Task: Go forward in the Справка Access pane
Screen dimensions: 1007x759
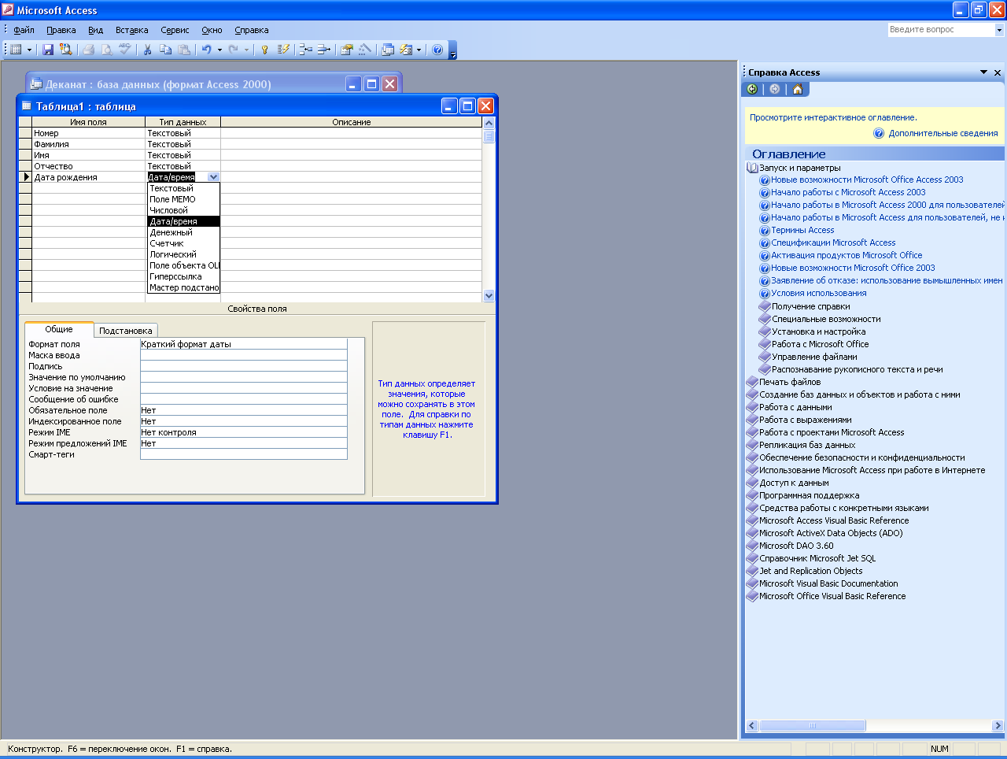Action: [775, 89]
